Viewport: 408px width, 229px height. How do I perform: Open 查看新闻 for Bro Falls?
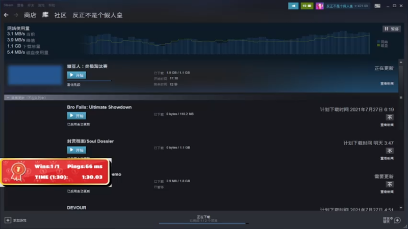(x=387, y=125)
